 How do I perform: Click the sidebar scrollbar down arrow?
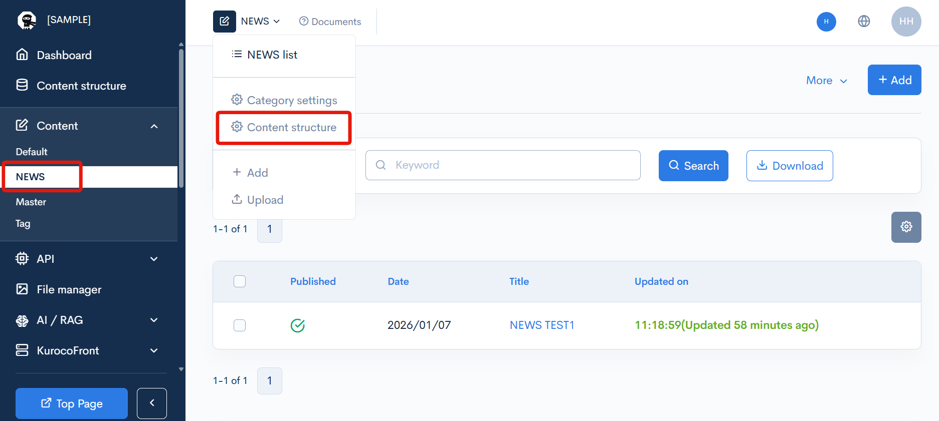[181, 369]
